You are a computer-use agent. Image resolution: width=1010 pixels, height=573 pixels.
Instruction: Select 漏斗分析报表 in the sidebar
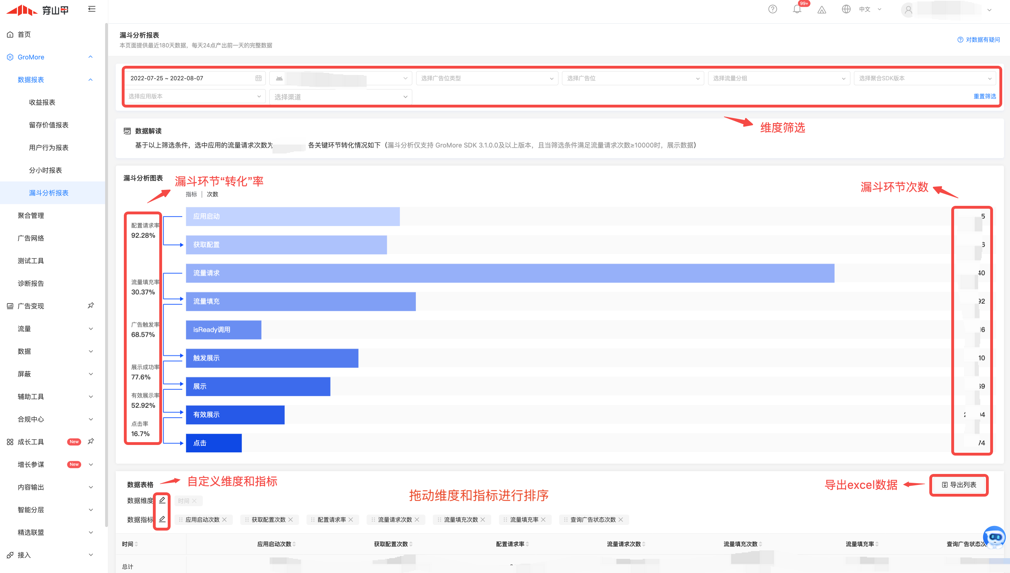pos(48,192)
